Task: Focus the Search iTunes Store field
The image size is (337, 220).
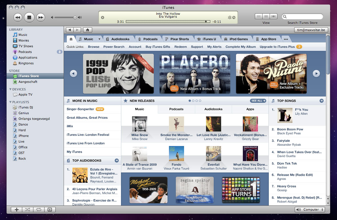Action: coord(302,17)
